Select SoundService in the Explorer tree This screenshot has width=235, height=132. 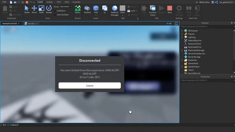pos(194,73)
